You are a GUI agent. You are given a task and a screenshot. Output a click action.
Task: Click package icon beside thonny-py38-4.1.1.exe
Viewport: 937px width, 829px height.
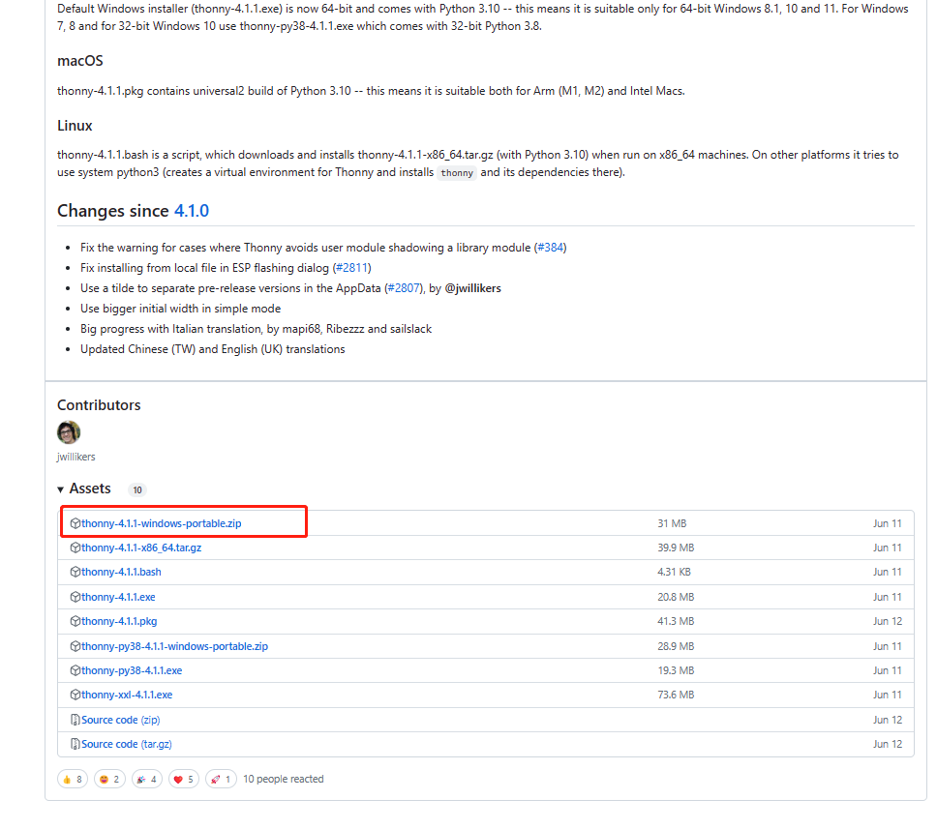[x=76, y=670]
